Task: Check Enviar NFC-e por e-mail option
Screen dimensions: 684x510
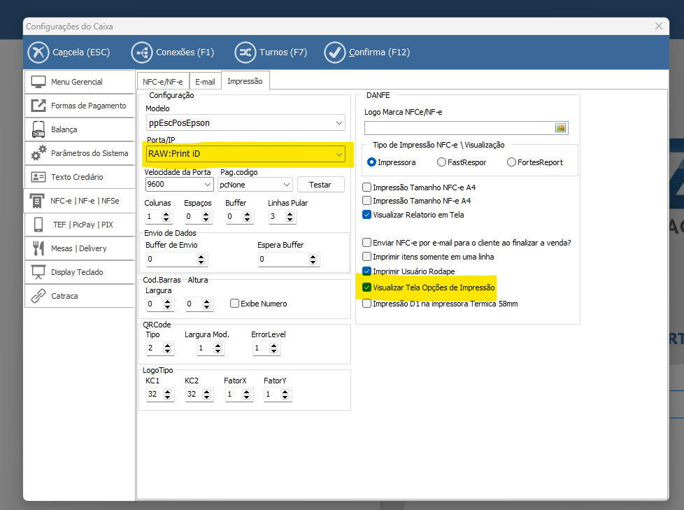Action: pyautogui.click(x=367, y=243)
